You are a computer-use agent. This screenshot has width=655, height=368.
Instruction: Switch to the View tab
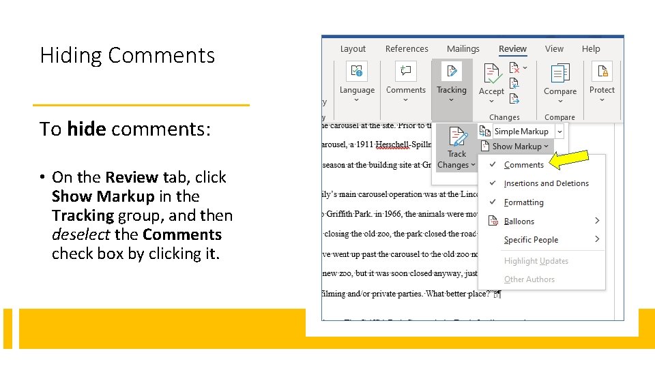[554, 49]
